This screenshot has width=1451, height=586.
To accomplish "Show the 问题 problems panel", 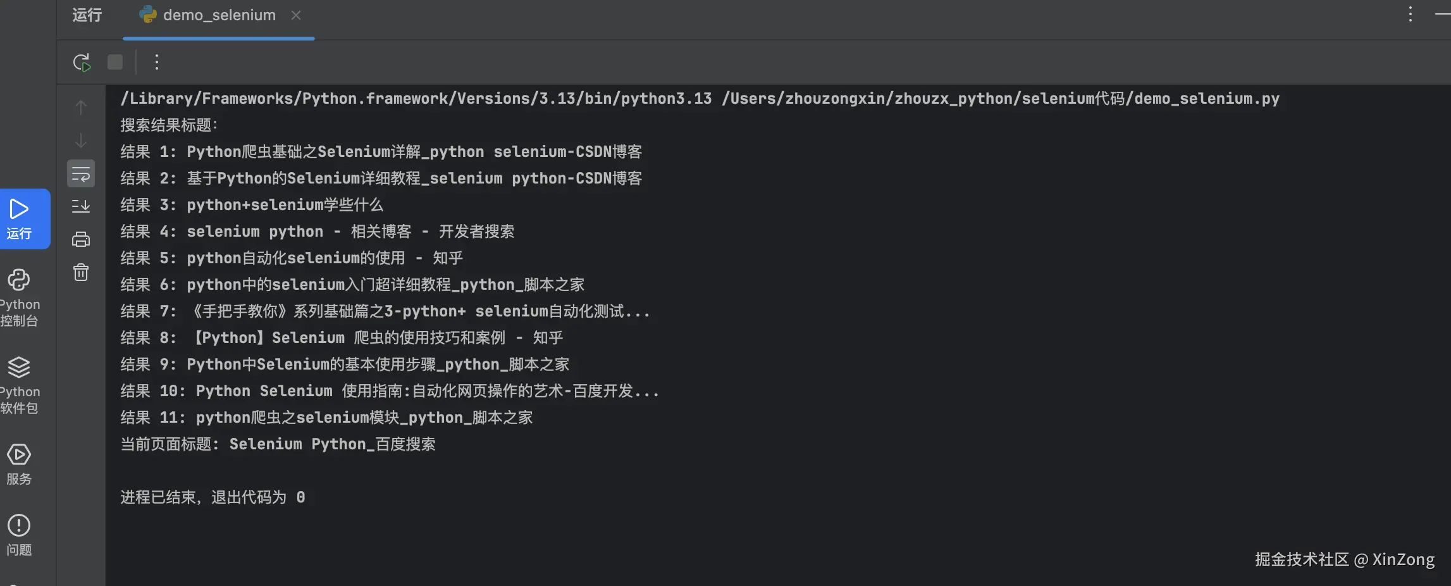I will (x=19, y=535).
